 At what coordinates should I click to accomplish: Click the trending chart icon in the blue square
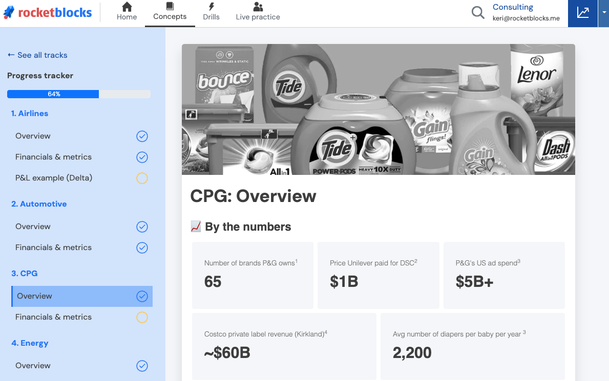[x=582, y=12]
